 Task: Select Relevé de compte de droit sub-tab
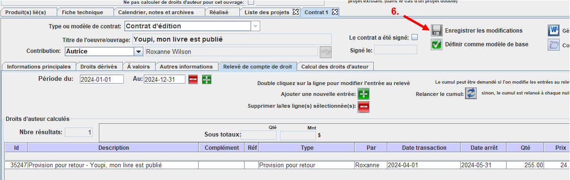(257, 67)
